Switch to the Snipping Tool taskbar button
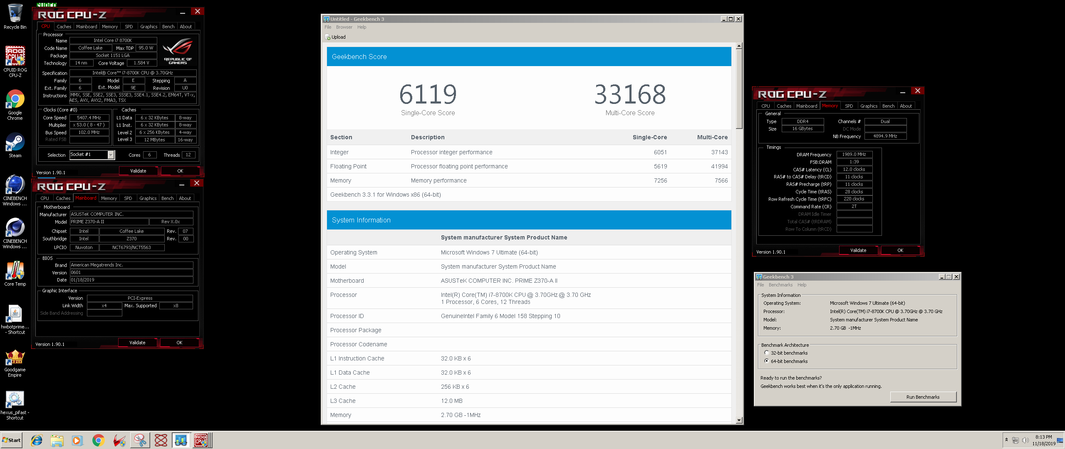The width and height of the screenshot is (1065, 449). (140, 440)
